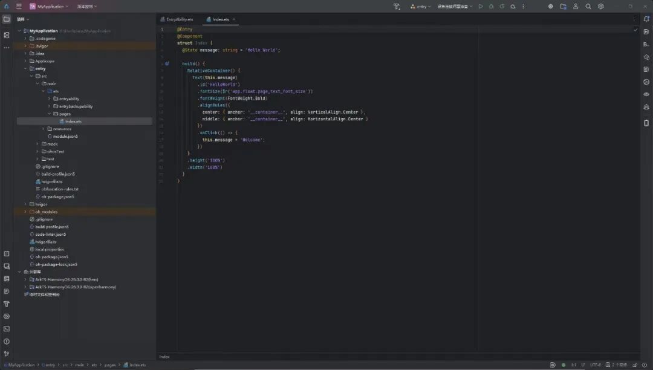653x370 pixels.
Task: Click the build hammer icon in top toolbar
Action: click(x=397, y=6)
